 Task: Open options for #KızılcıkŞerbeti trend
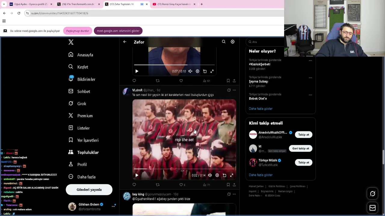point(310,61)
